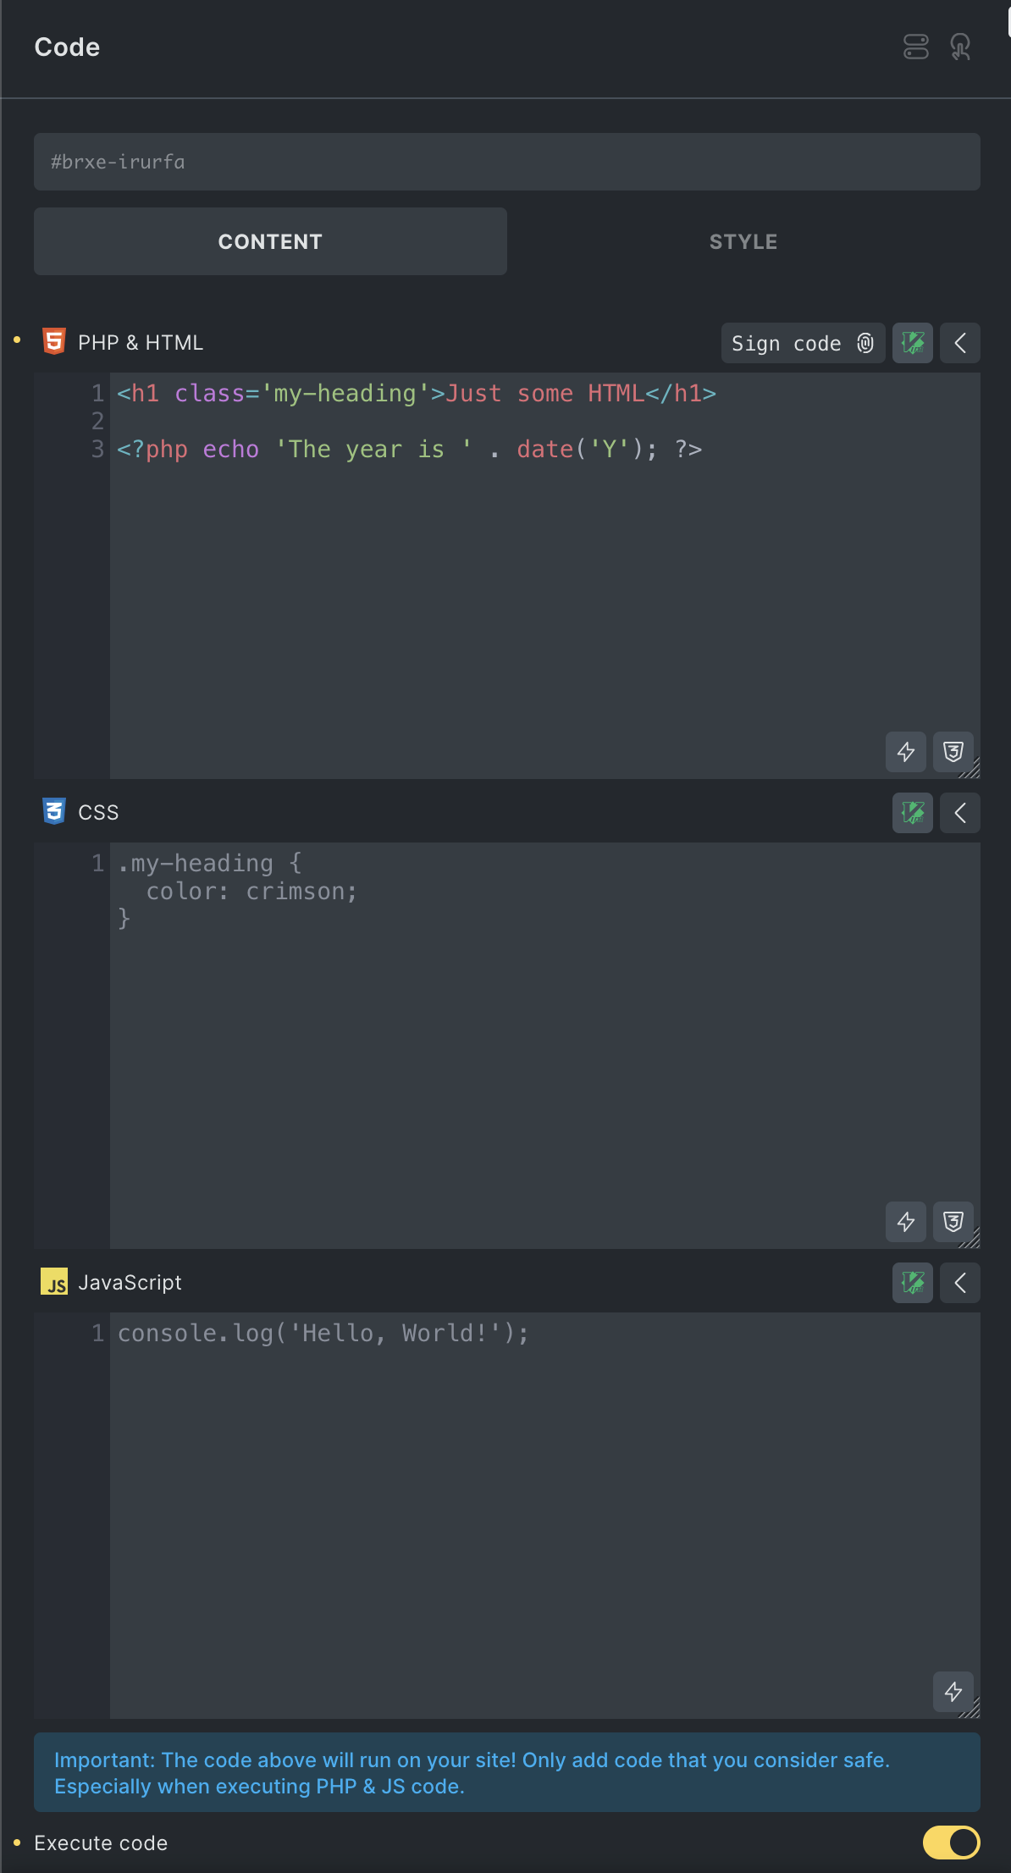Click lightning bolt icon in PHP editor
The width and height of the screenshot is (1011, 1873).
pos(905,752)
